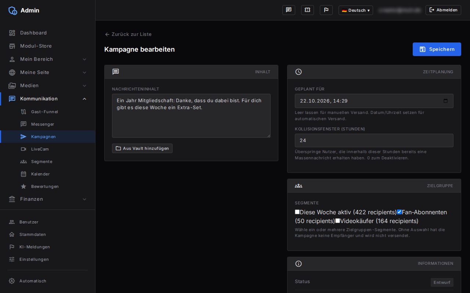Image resolution: width=470 pixels, height=293 pixels.
Task: Click the Gast-Funnel route icon
Action: point(23,112)
